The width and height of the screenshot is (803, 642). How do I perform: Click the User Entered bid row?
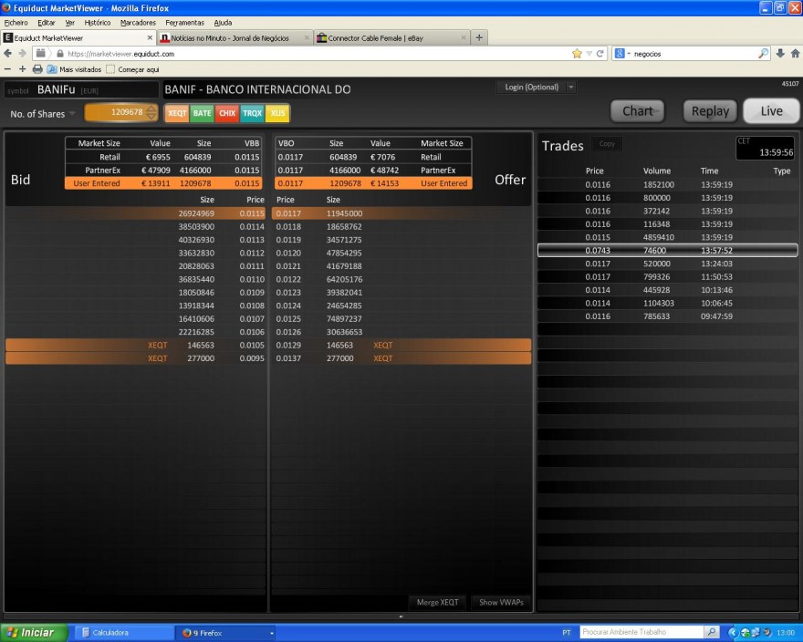(x=163, y=183)
